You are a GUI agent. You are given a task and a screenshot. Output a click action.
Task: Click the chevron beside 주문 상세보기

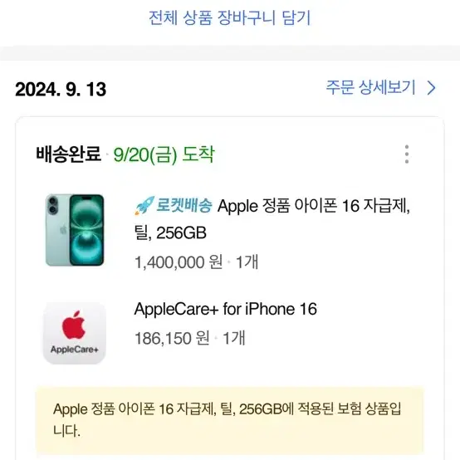pyautogui.click(x=431, y=88)
